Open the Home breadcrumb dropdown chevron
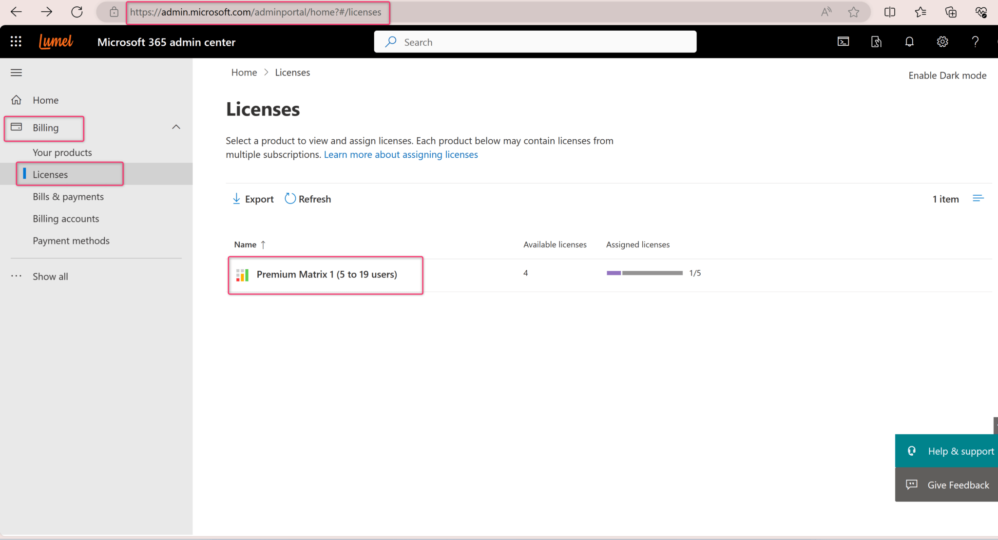 [266, 72]
